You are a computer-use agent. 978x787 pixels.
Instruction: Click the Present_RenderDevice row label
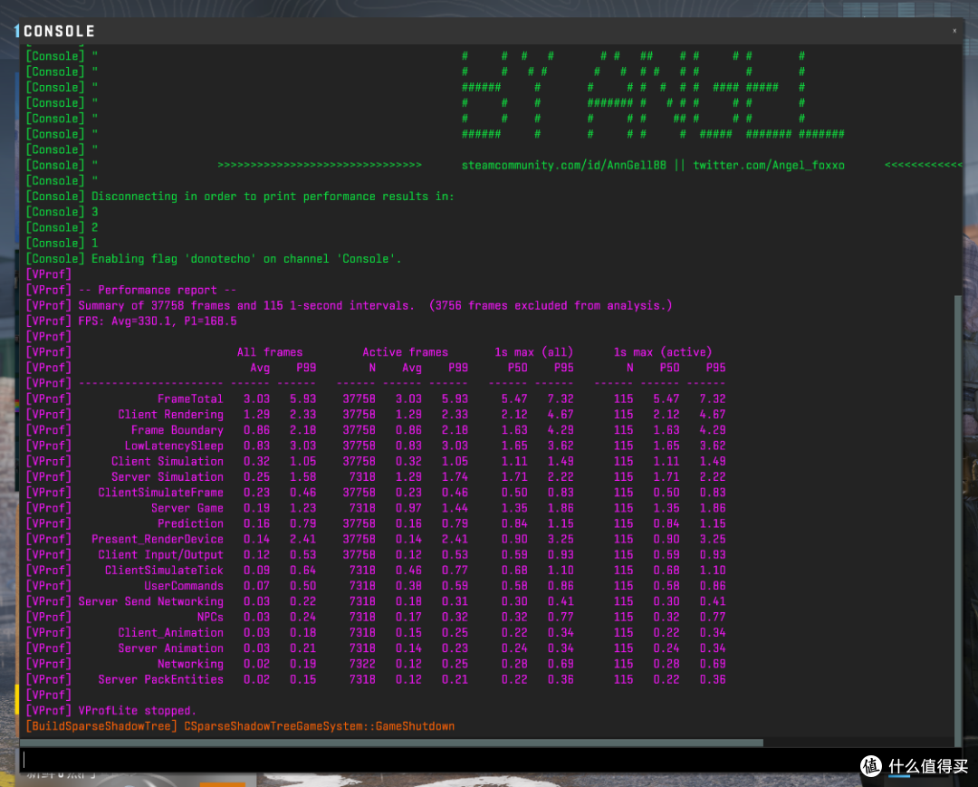[x=158, y=540]
